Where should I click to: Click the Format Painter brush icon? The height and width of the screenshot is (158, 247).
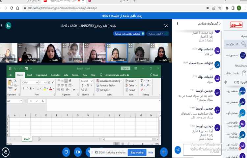[x=15, y=90]
